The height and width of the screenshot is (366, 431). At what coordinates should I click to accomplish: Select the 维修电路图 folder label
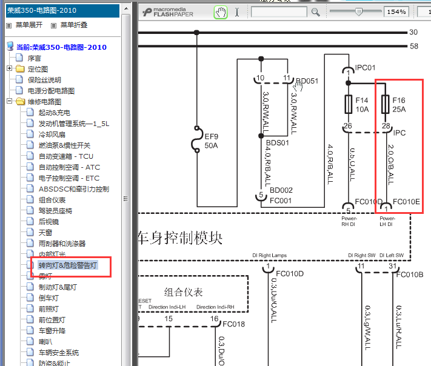[44, 102]
